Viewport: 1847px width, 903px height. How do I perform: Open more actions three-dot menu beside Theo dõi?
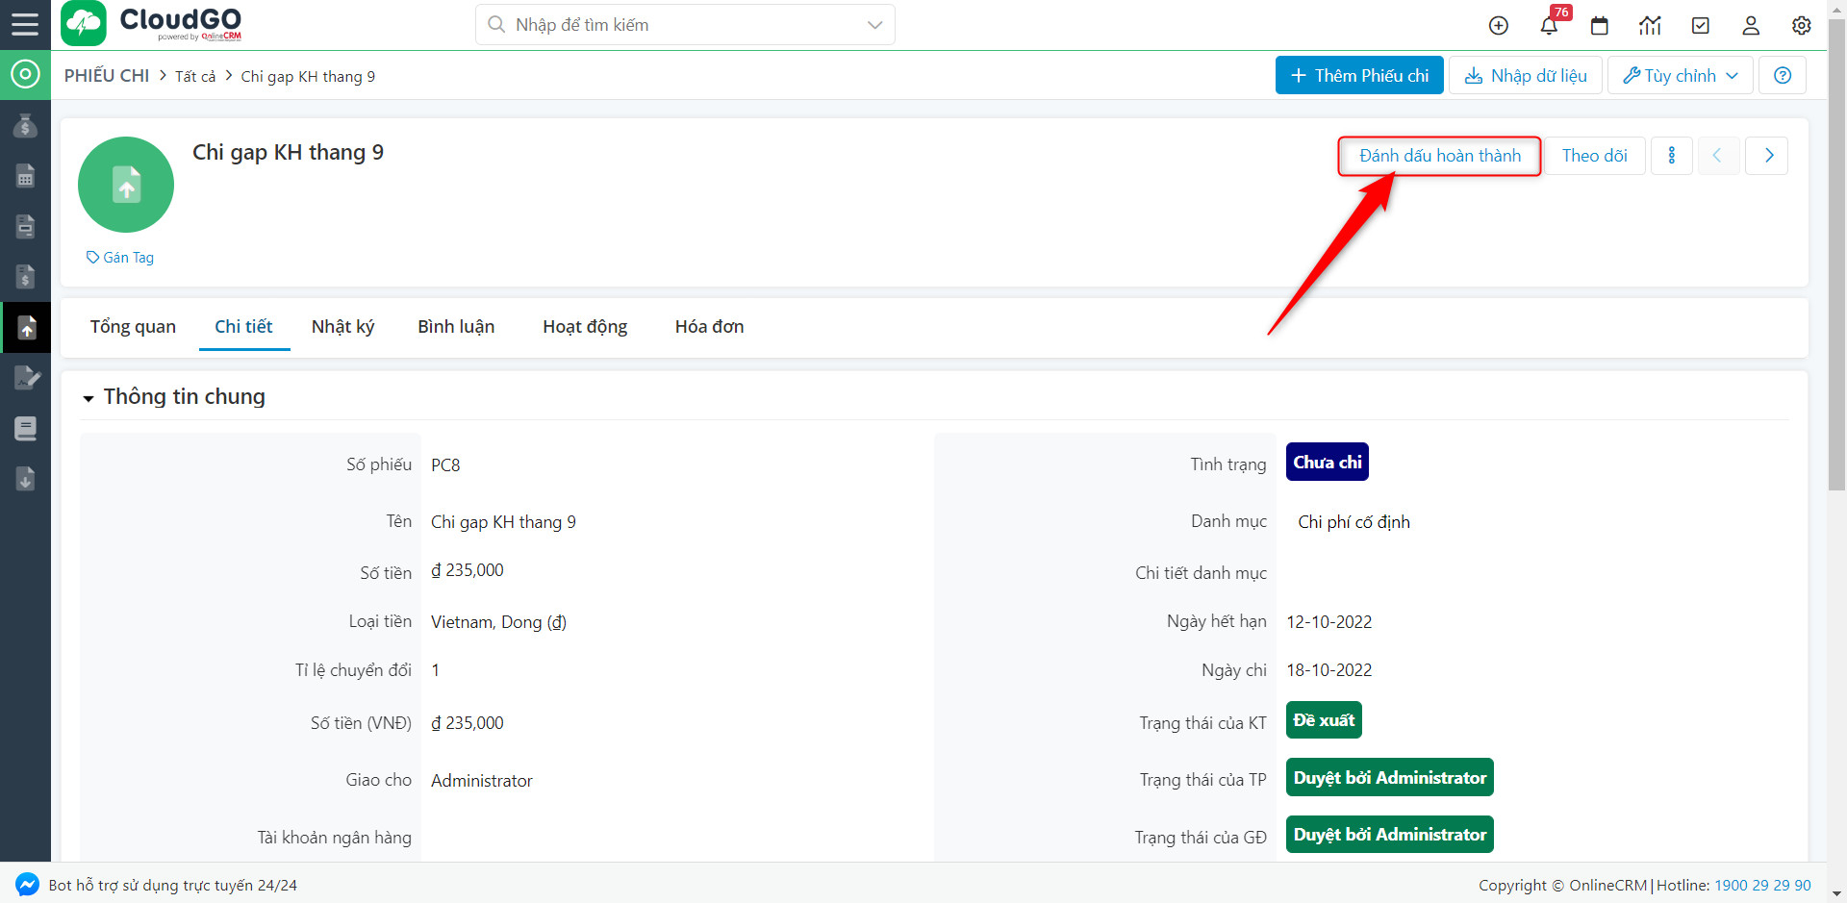coord(1671,155)
